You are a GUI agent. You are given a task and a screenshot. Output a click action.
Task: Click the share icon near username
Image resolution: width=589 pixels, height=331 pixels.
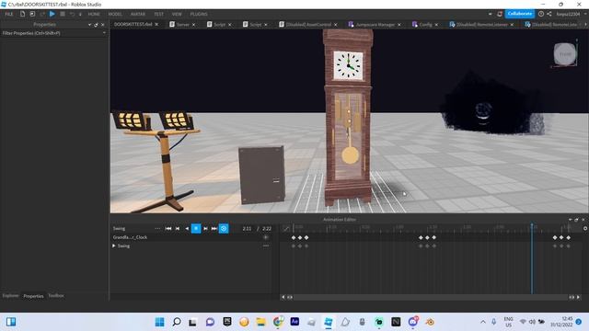549,14
